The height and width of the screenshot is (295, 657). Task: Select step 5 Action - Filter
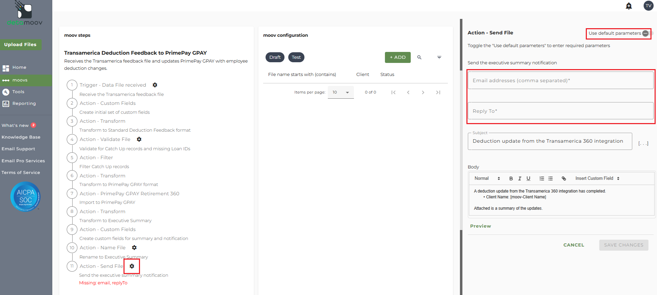pyautogui.click(x=96, y=157)
